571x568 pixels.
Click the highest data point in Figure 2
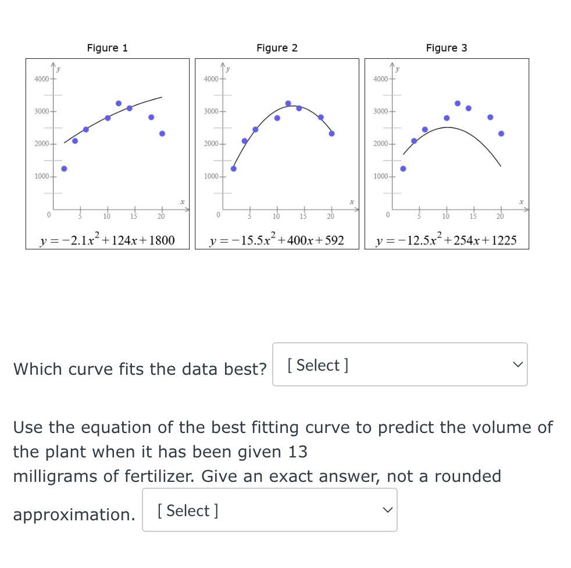pos(288,102)
